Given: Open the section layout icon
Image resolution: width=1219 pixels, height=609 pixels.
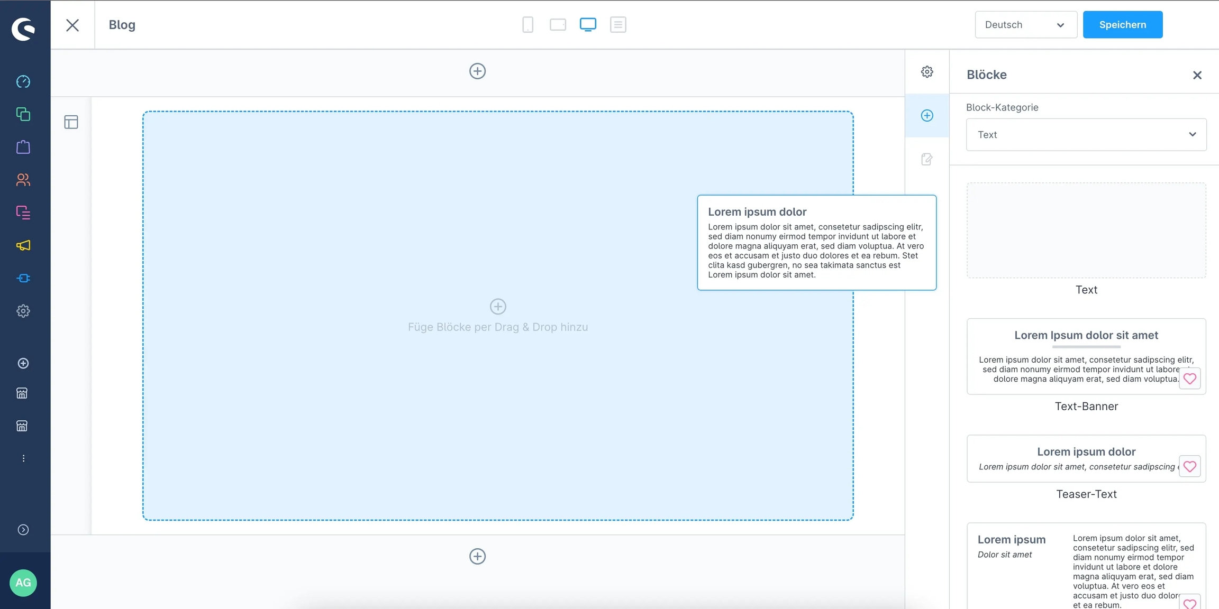Looking at the screenshot, I should (x=71, y=122).
